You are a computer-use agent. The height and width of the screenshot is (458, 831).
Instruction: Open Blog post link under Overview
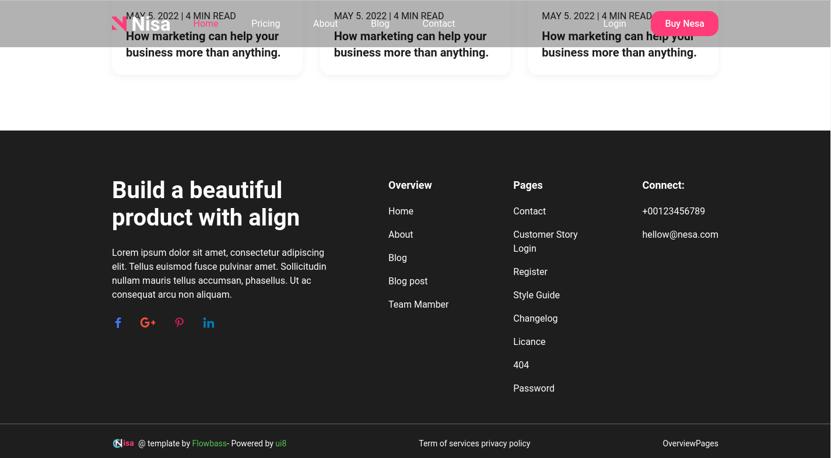408,281
